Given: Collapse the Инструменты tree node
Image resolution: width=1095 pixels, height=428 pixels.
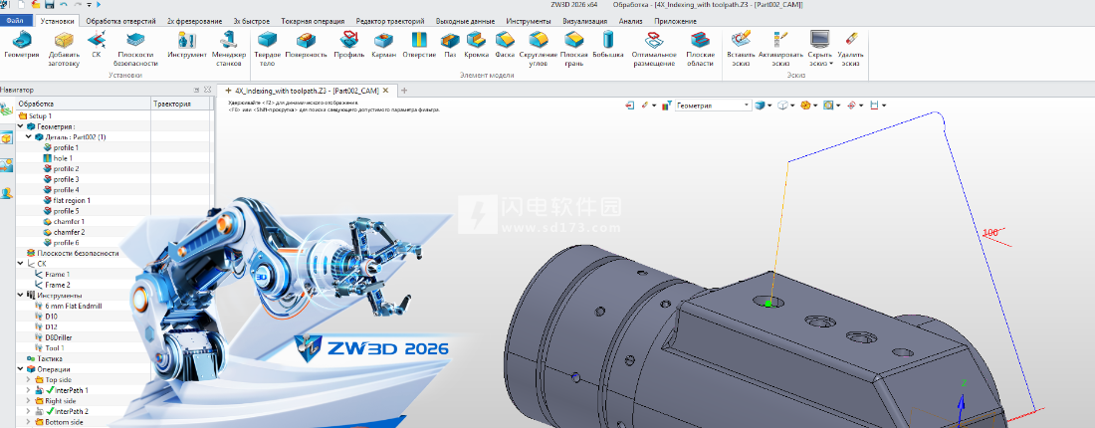Looking at the screenshot, I should pos(21,296).
